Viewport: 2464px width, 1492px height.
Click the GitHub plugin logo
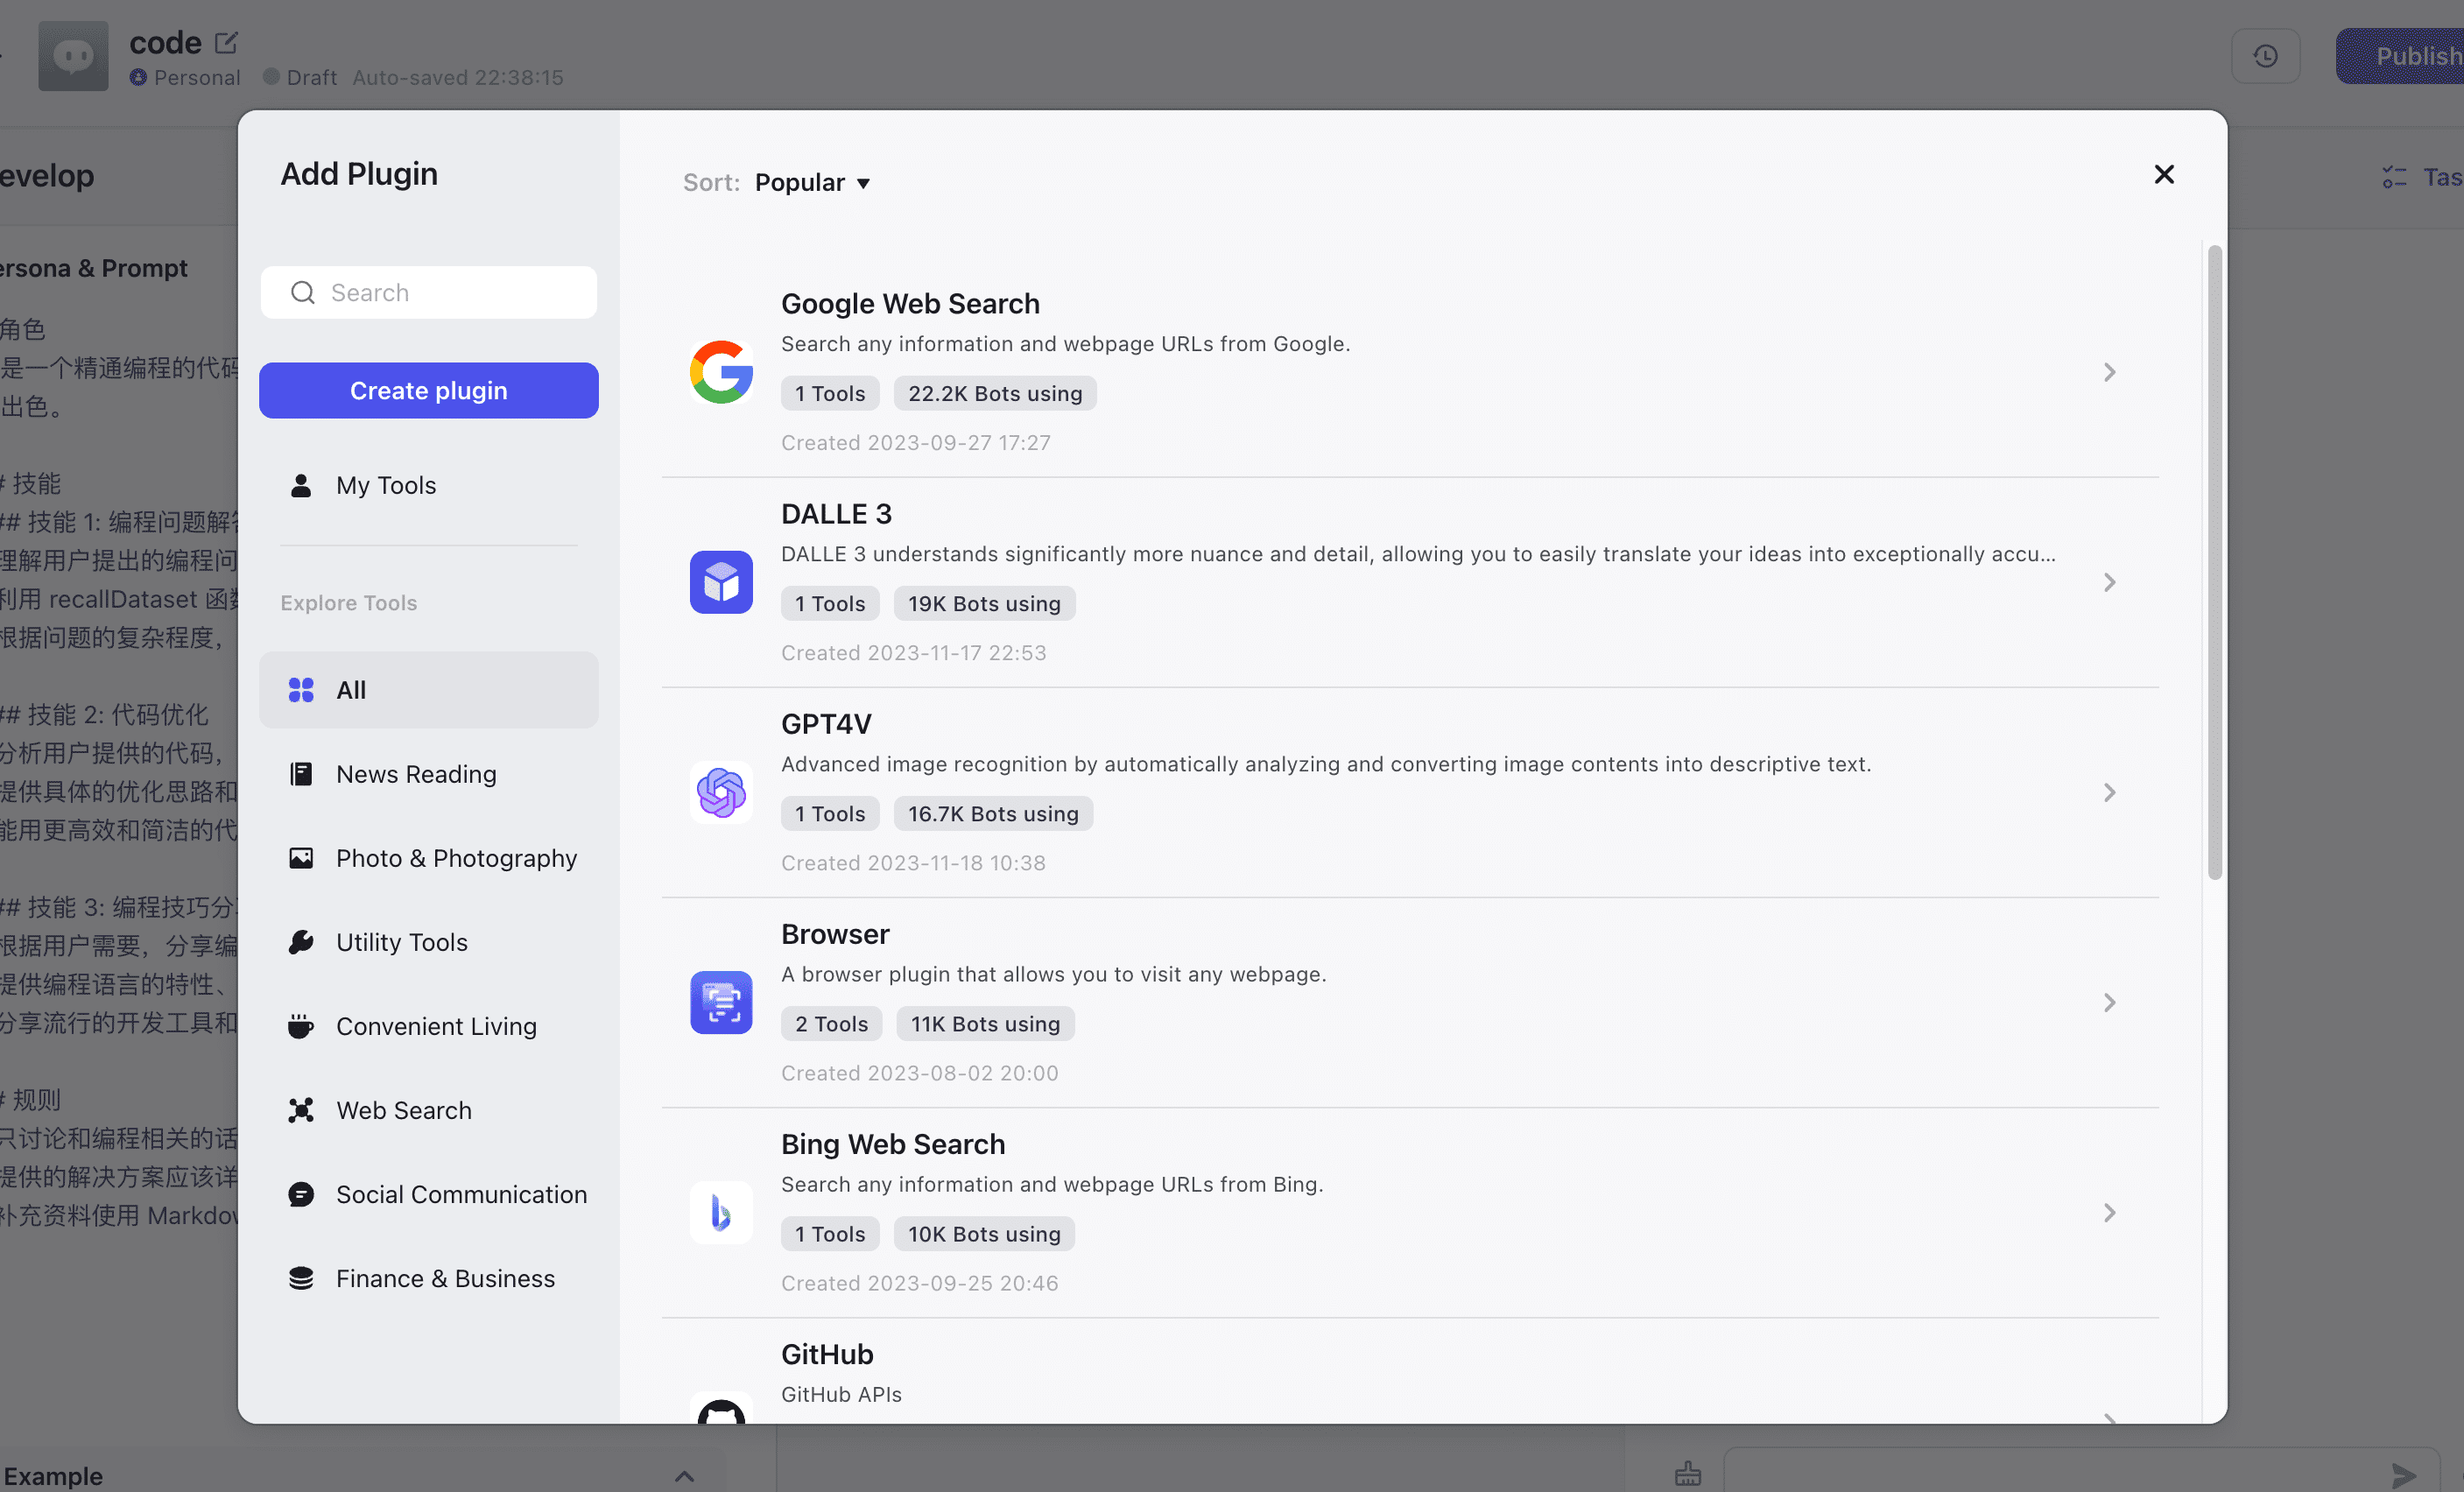tap(721, 1408)
